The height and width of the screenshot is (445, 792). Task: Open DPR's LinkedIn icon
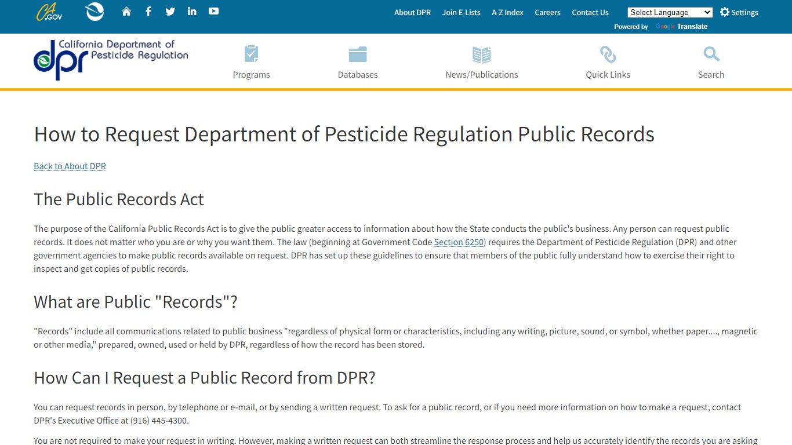192,11
